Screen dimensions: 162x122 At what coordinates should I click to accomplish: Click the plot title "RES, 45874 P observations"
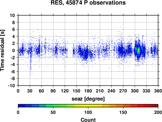(88, 3)
